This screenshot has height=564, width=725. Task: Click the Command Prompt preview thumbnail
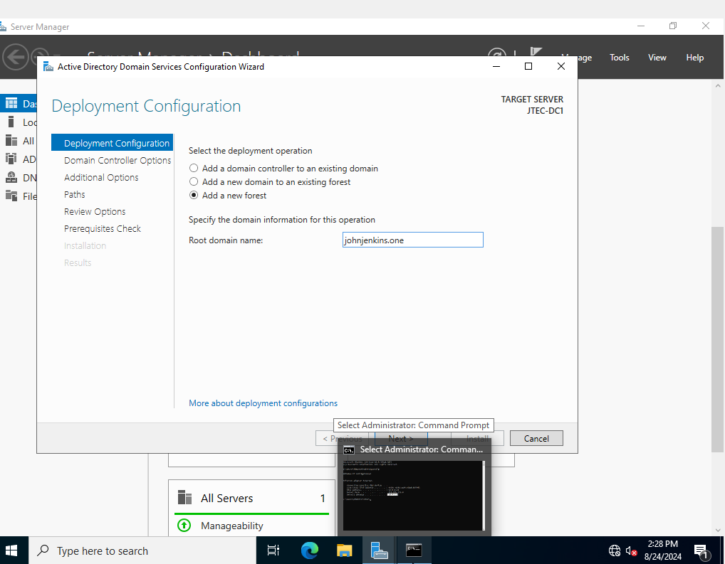[414, 496]
